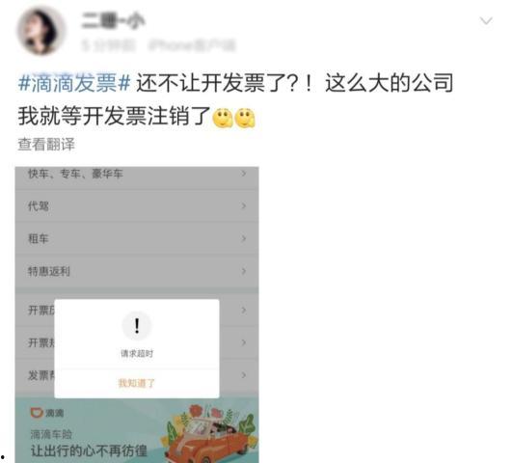Click 查看翻译 to translate the post

click(46, 145)
